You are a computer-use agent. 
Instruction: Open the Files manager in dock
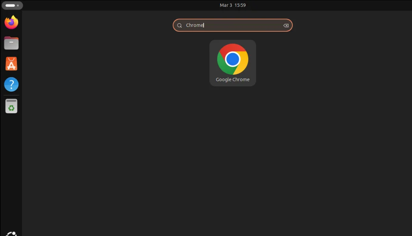pos(11,43)
